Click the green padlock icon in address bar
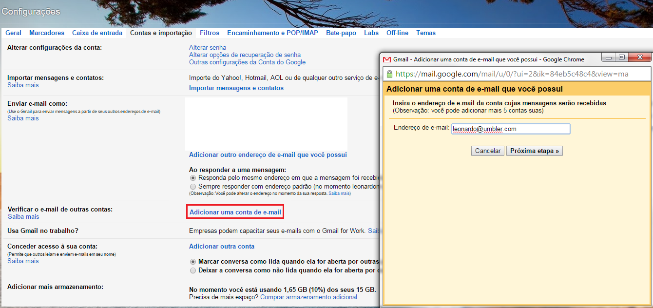Image resolution: width=653 pixels, height=308 pixels. click(388, 74)
